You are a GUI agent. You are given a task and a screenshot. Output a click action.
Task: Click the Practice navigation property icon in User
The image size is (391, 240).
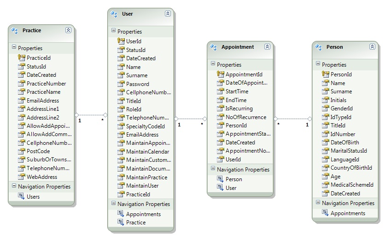(x=121, y=222)
